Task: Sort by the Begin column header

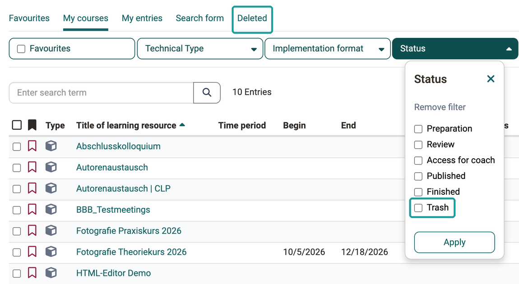Action: pyautogui.click(x=294, y=125)
